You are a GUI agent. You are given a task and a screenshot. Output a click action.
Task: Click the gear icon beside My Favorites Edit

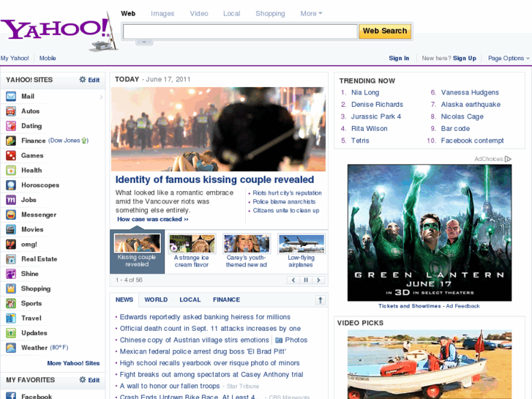pyautogui.click(x=83, y=380)
